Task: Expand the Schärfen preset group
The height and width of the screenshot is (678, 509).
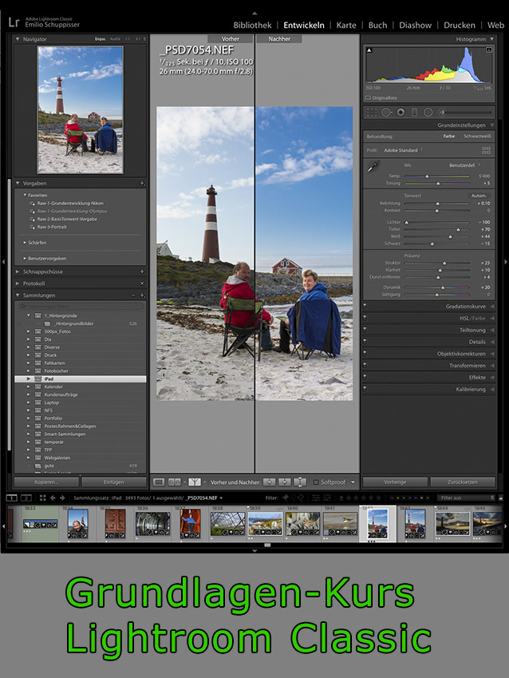Action: (25, 243)
